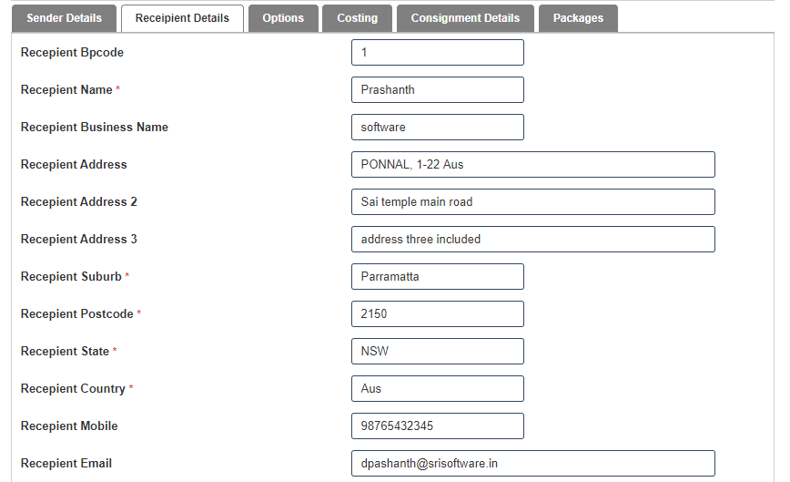Switch to the Sender Details tab
Image resolution: width=790 pixels, height=482 pixels.
64,18
